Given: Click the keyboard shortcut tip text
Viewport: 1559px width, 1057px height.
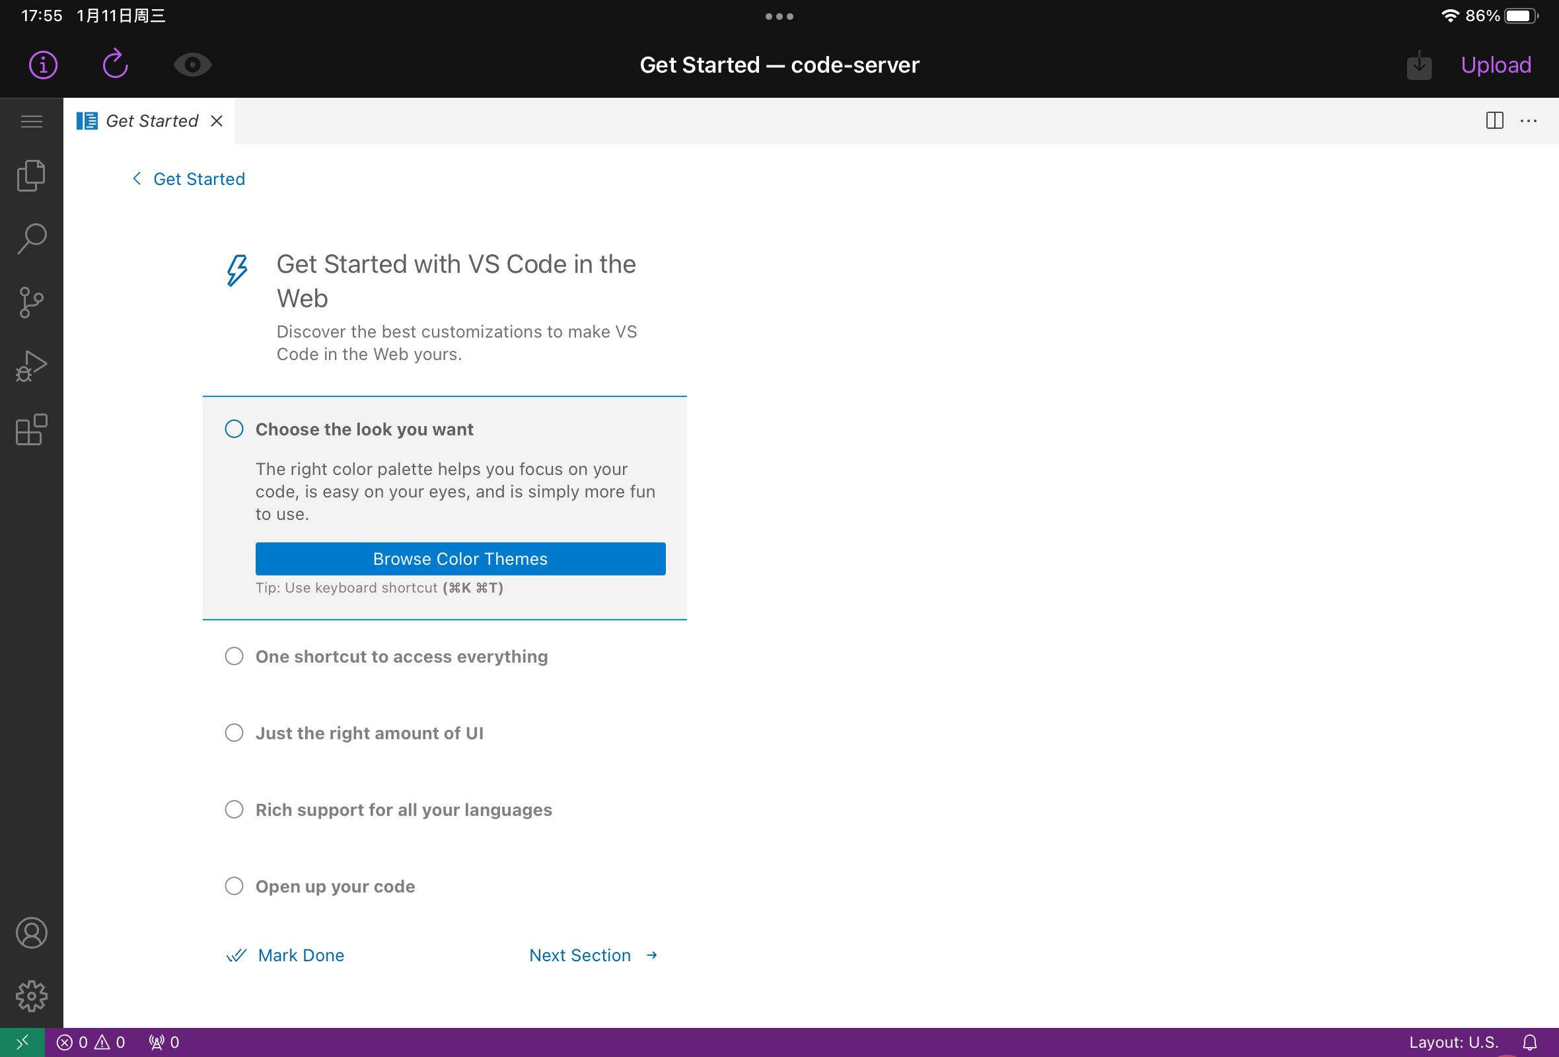Looking at the screenshot, I should 379,587.
